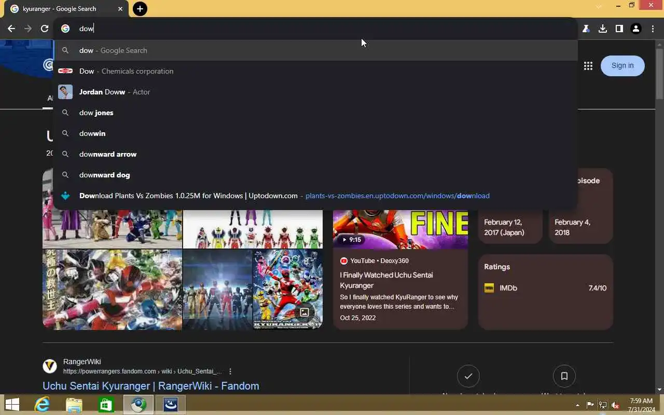Open Chrome three-dot menu
Image resolution: width=664 pixels, height=415 pixels.
[x=653, y=29]
